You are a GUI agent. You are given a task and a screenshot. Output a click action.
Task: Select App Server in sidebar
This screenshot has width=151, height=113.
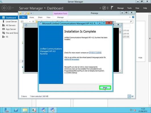pos(11,29)
